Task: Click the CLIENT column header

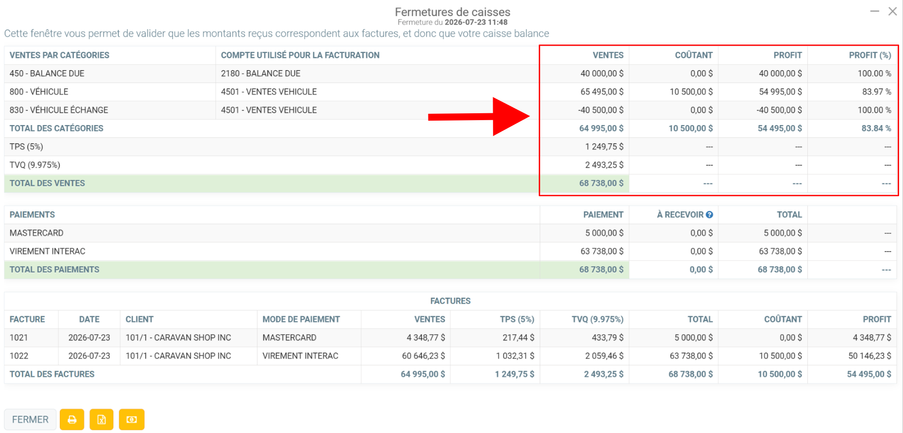Action: coord(139,319)
